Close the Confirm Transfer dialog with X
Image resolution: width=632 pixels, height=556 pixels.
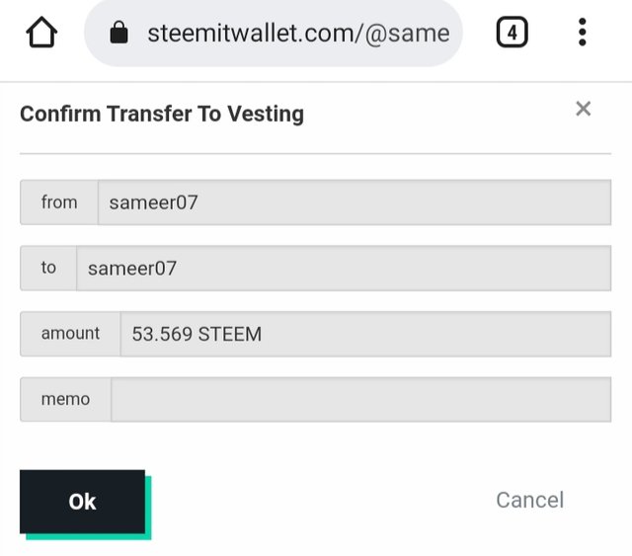coord(584,109)
